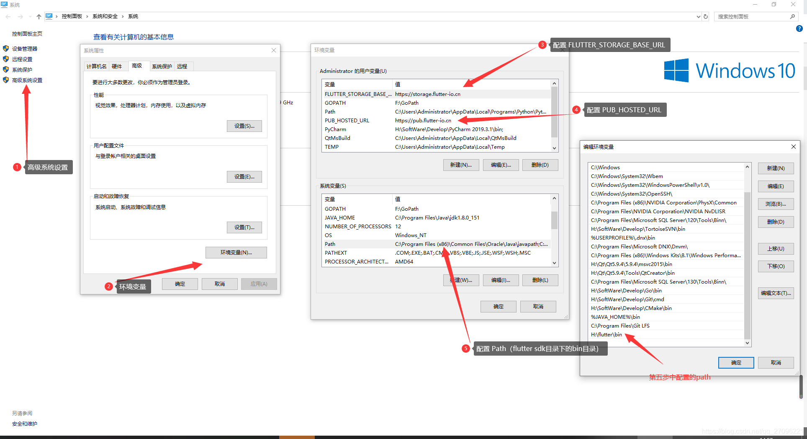Open 高级系统设置 in the sidebar
The width and height of the screenshot is (807, 439).
tap(27, 80)
